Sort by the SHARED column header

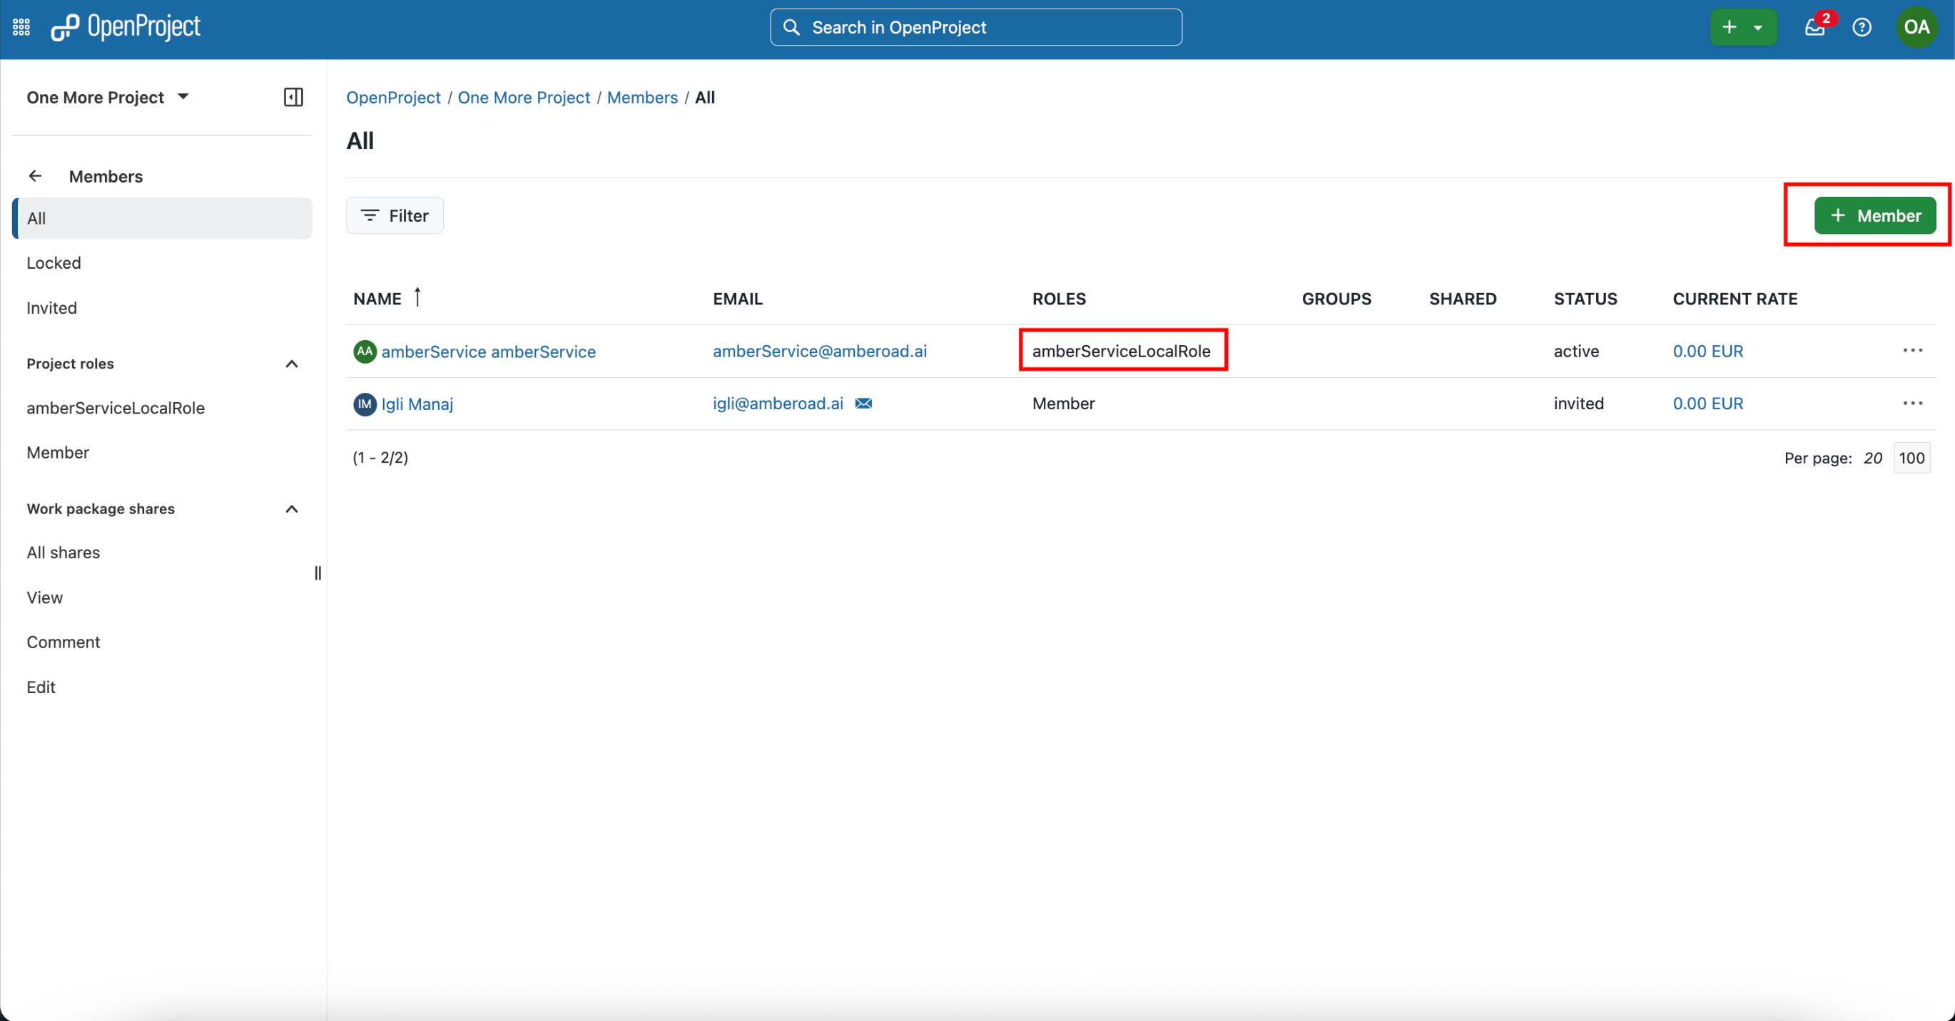(x=1463, y=298)
